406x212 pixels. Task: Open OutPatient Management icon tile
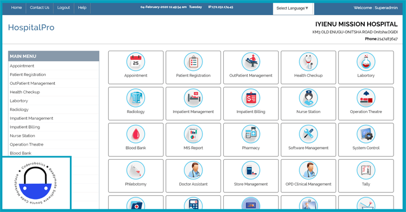point(250,67)
